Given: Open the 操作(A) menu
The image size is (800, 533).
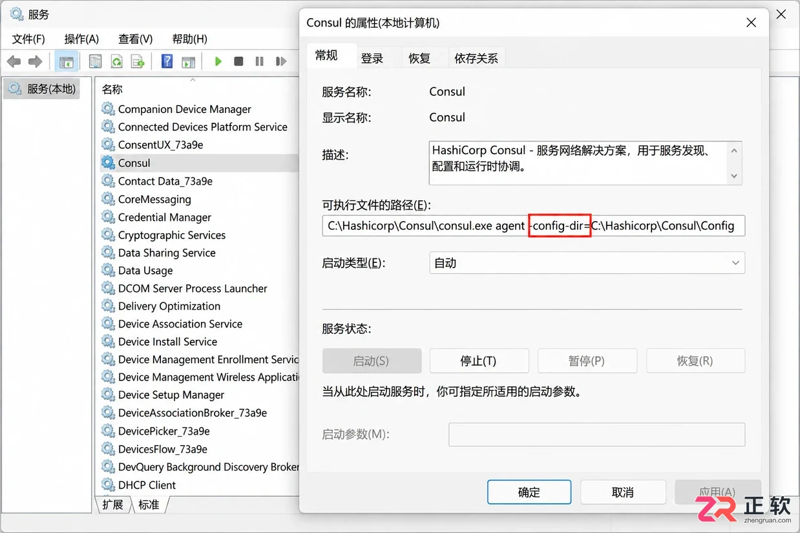Looking at the screenshot, I should click(81, 39).
